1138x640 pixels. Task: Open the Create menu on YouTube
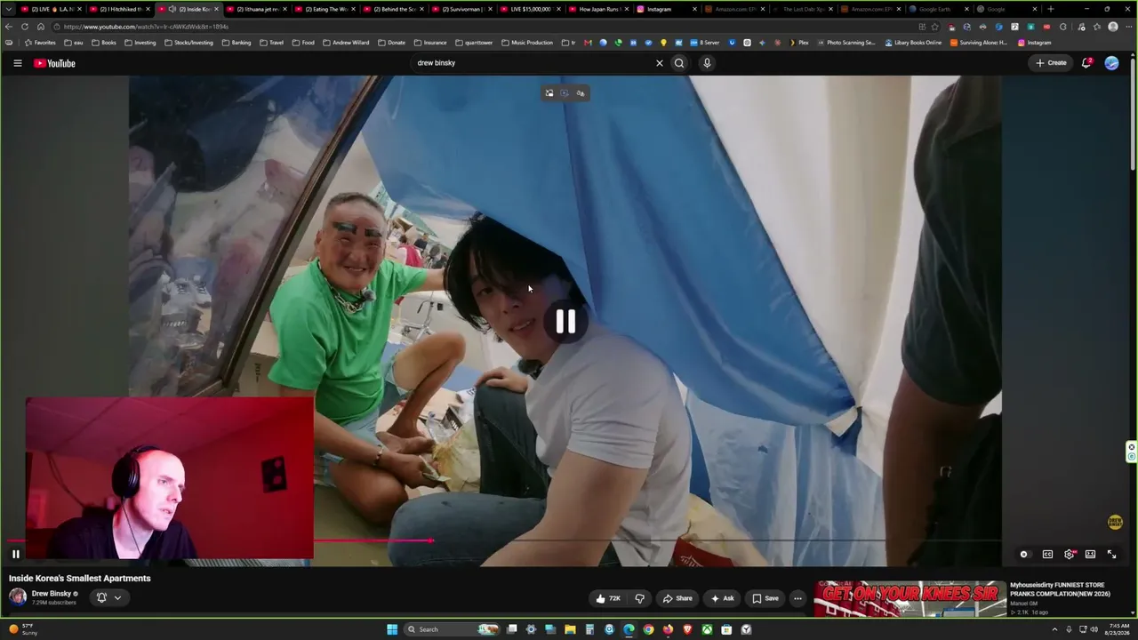coord(1051,63)
